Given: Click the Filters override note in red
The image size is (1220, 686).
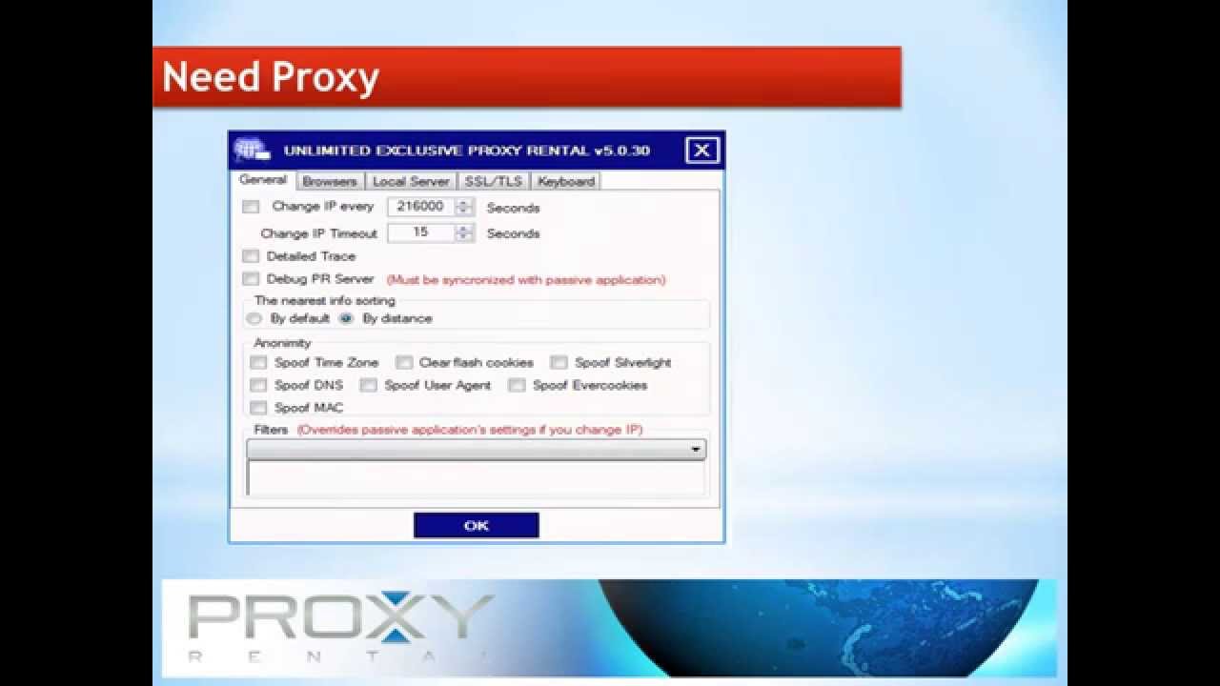Looking at the screenshot, I should coord(470,430).
